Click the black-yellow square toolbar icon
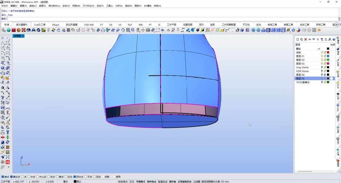 coord(203,30)
